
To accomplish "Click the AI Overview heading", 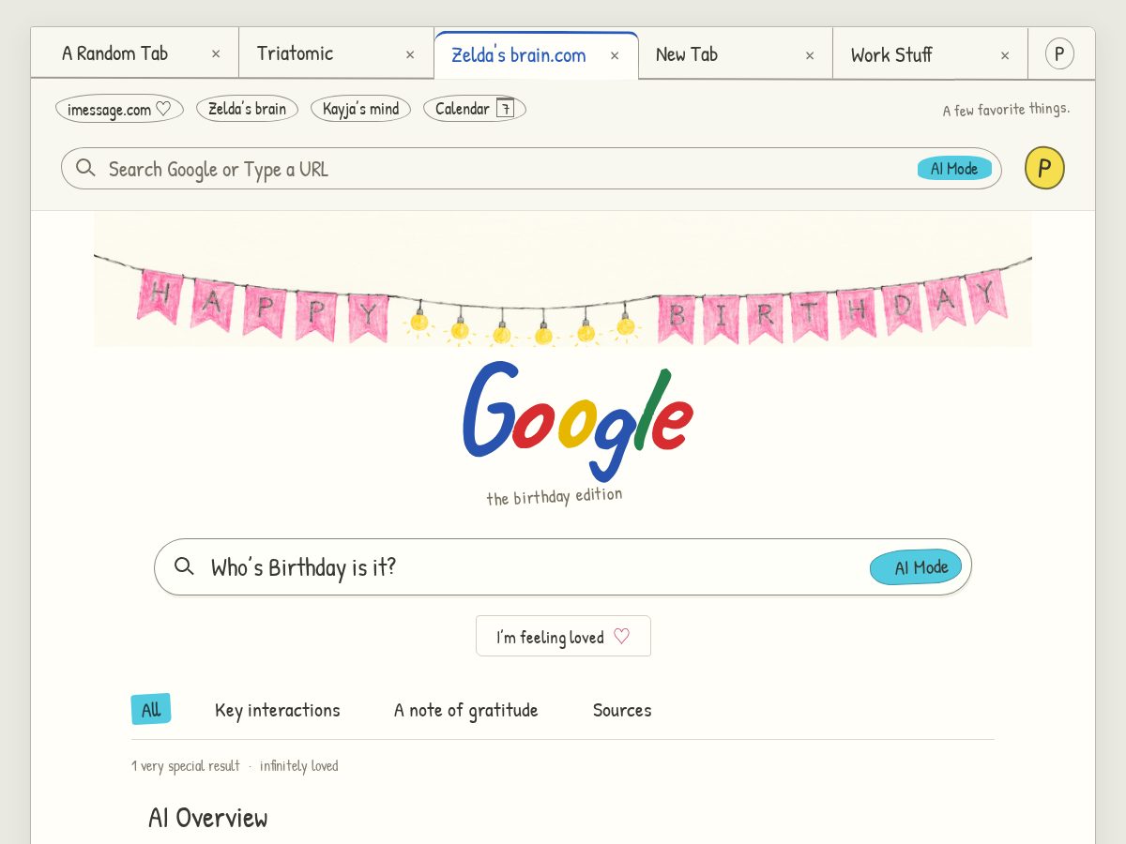I will pos(208,818).
